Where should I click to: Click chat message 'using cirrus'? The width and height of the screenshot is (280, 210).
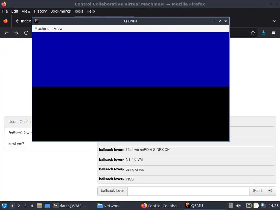[135, 170]
